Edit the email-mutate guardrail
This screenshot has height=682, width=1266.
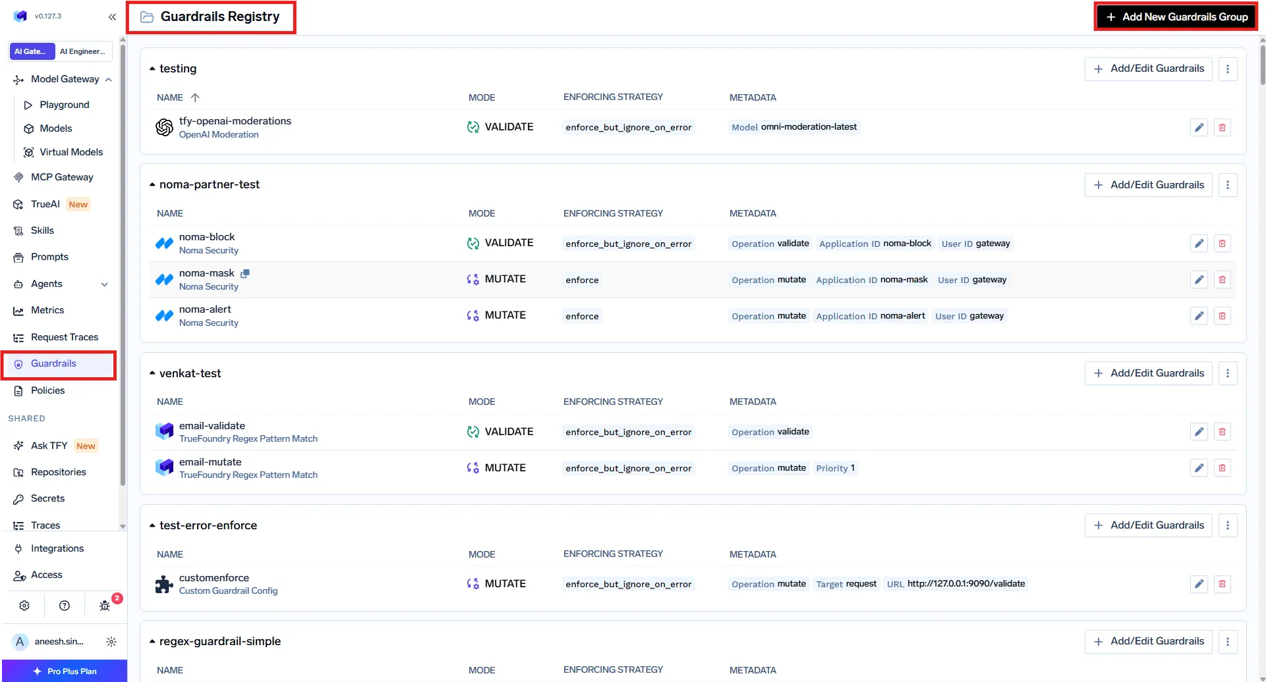coord(1199,468)
